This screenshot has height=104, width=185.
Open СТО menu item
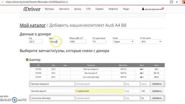[88, 9]
